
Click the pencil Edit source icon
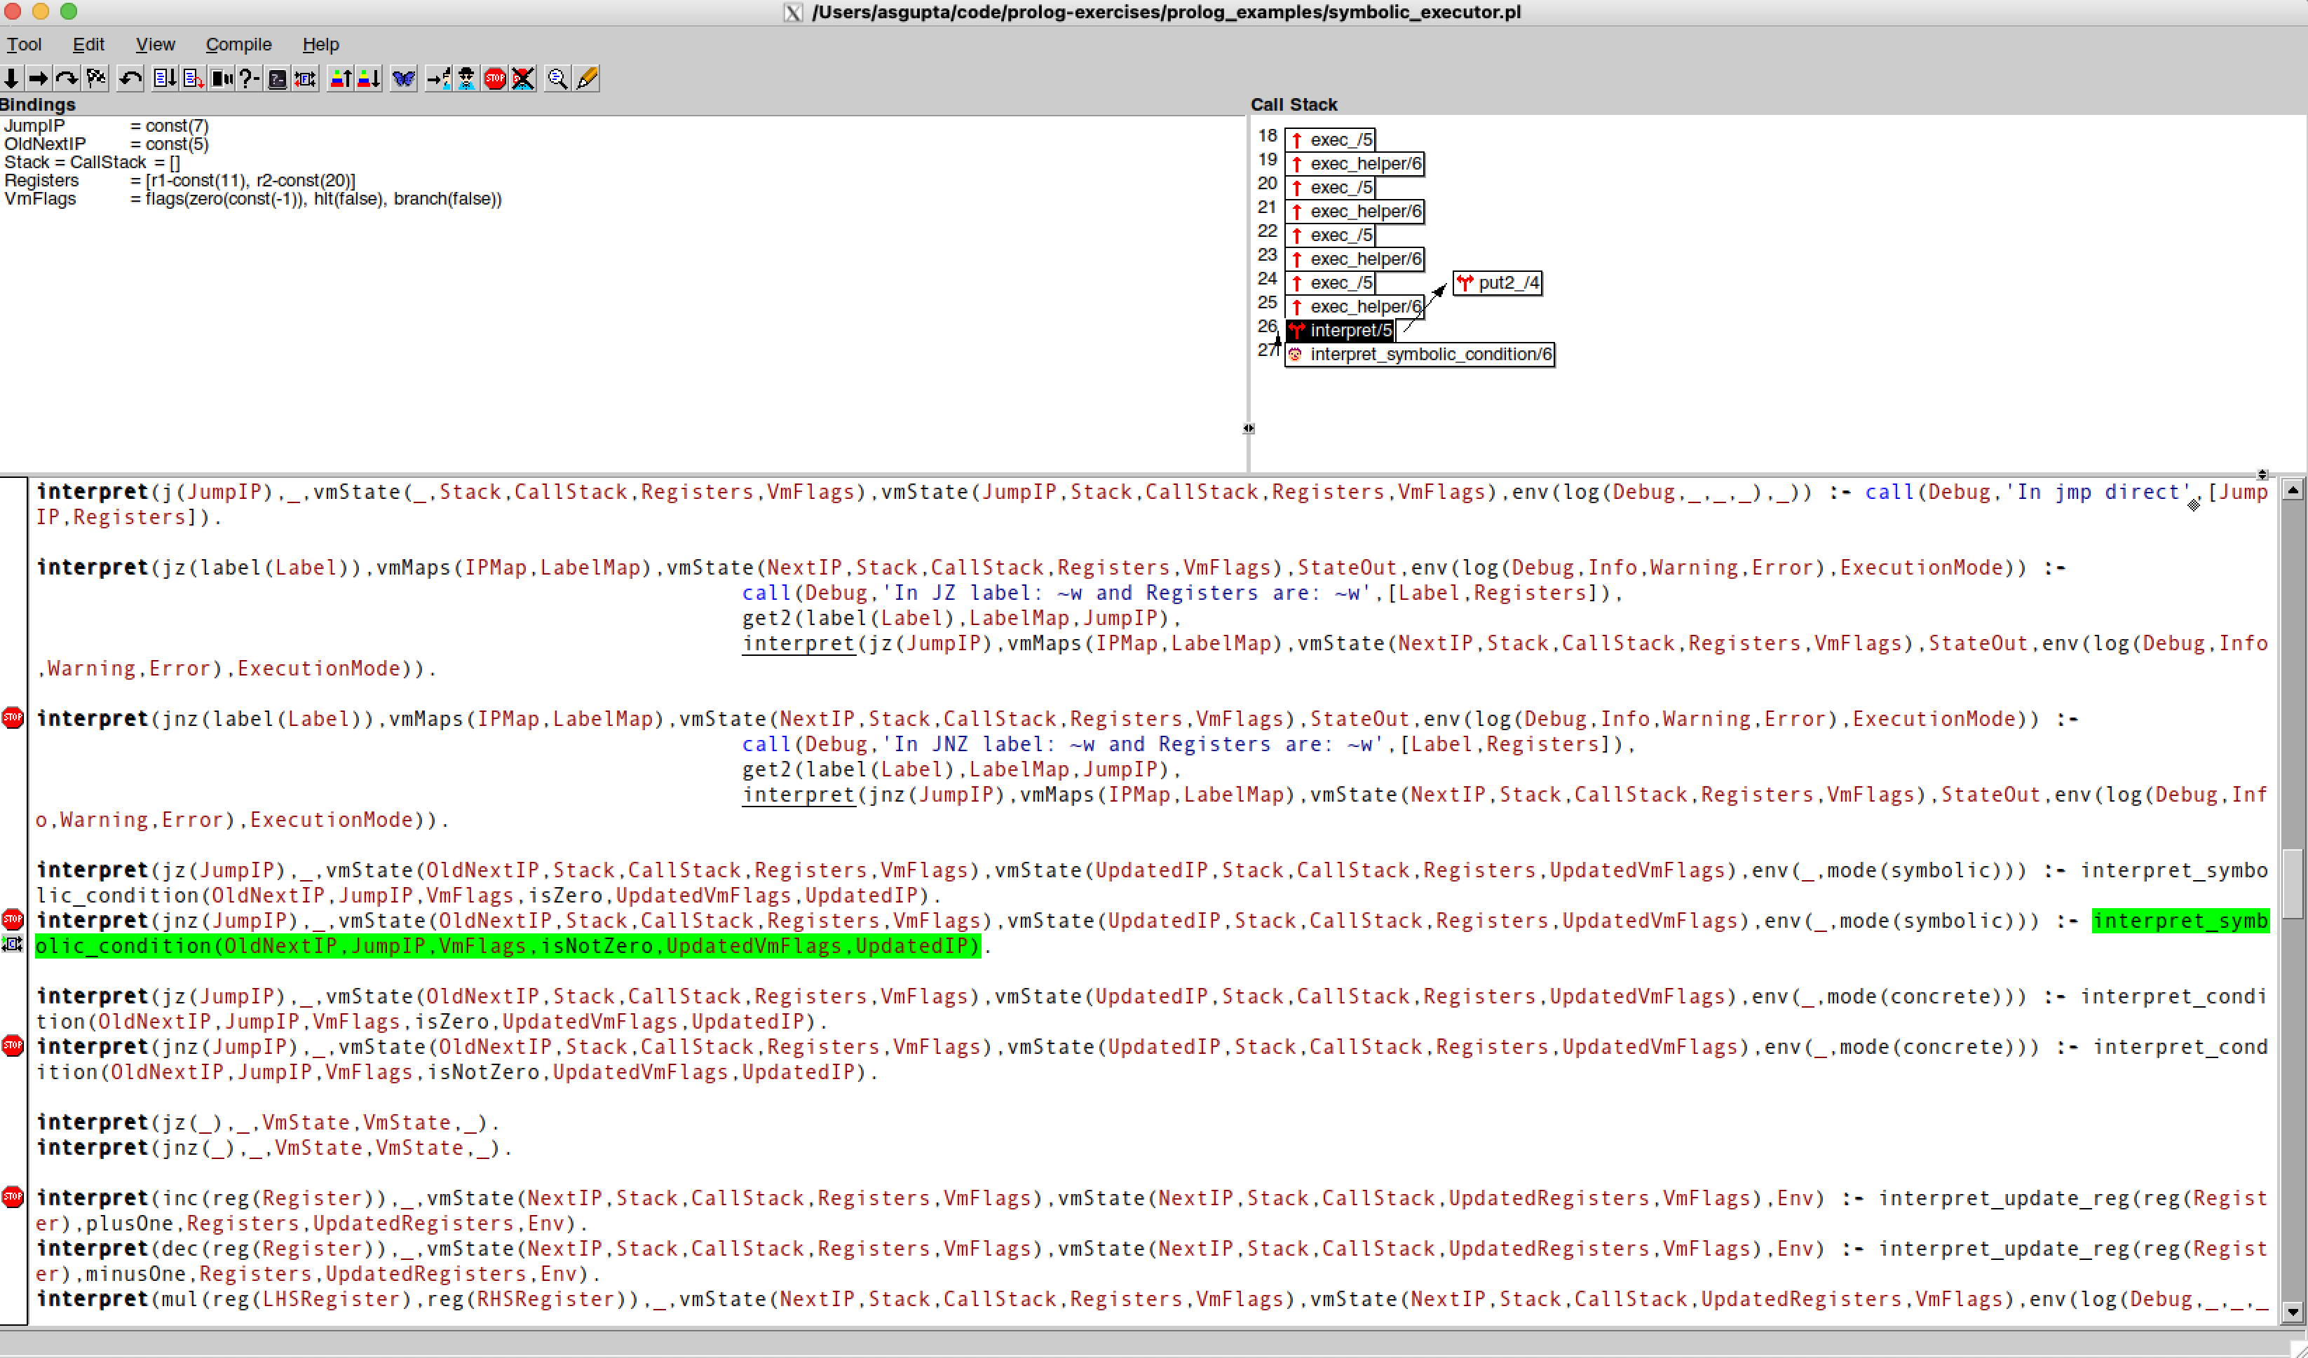pos(587,78)
